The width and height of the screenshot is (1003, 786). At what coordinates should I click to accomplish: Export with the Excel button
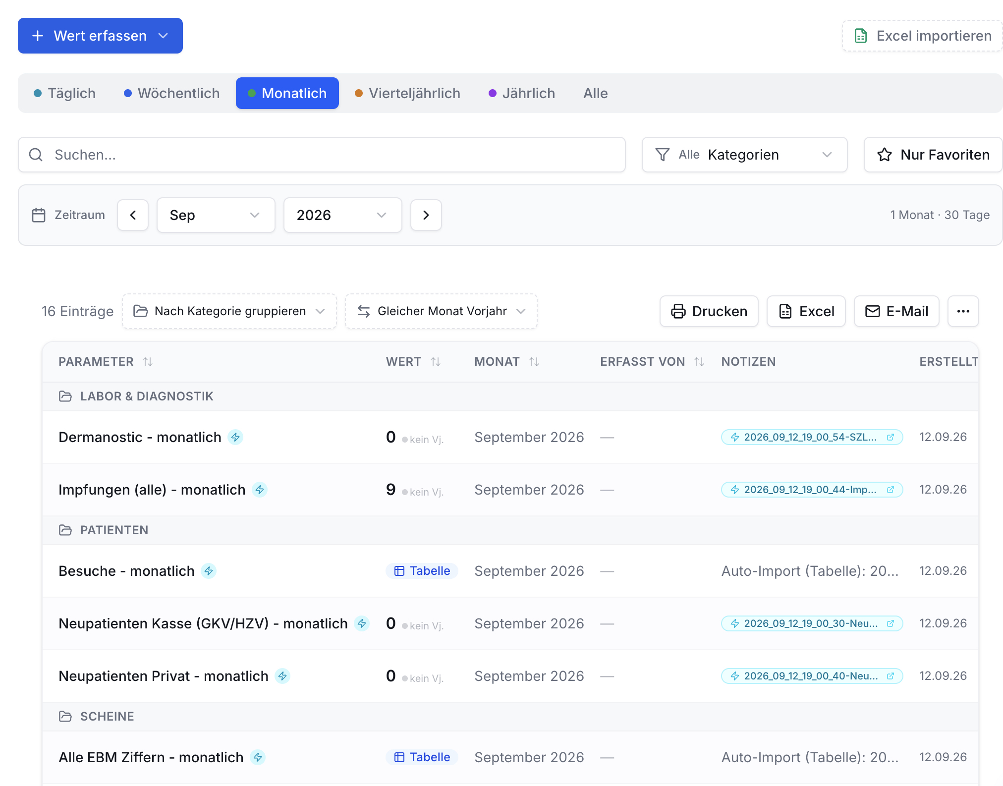coord(806,311)
